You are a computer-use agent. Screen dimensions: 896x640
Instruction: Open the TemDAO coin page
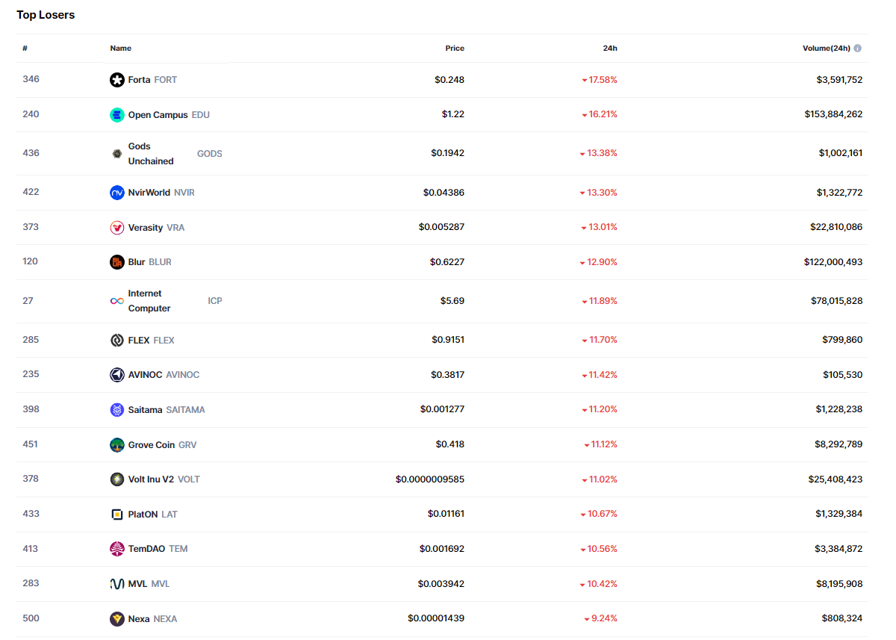tap(146, 549)
